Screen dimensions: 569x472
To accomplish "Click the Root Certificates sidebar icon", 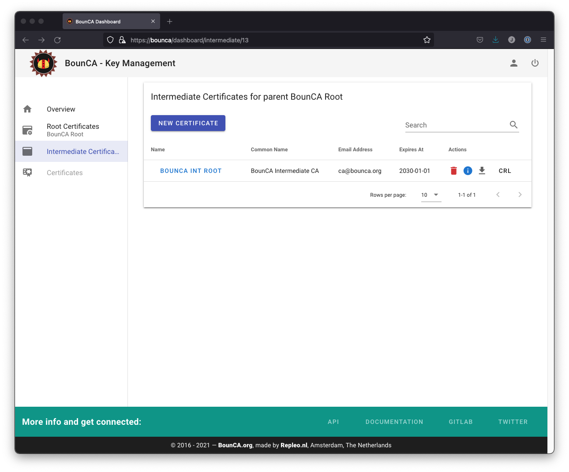I will [27, 130].
